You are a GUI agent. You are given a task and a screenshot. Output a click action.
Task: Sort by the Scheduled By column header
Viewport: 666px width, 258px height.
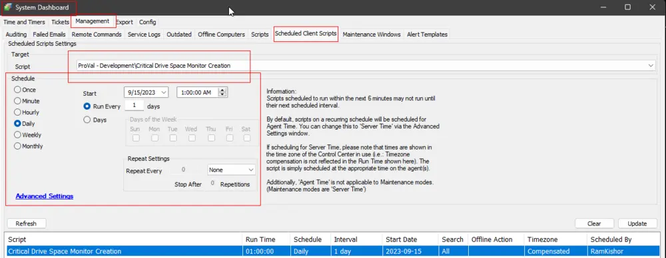[623, 239]
